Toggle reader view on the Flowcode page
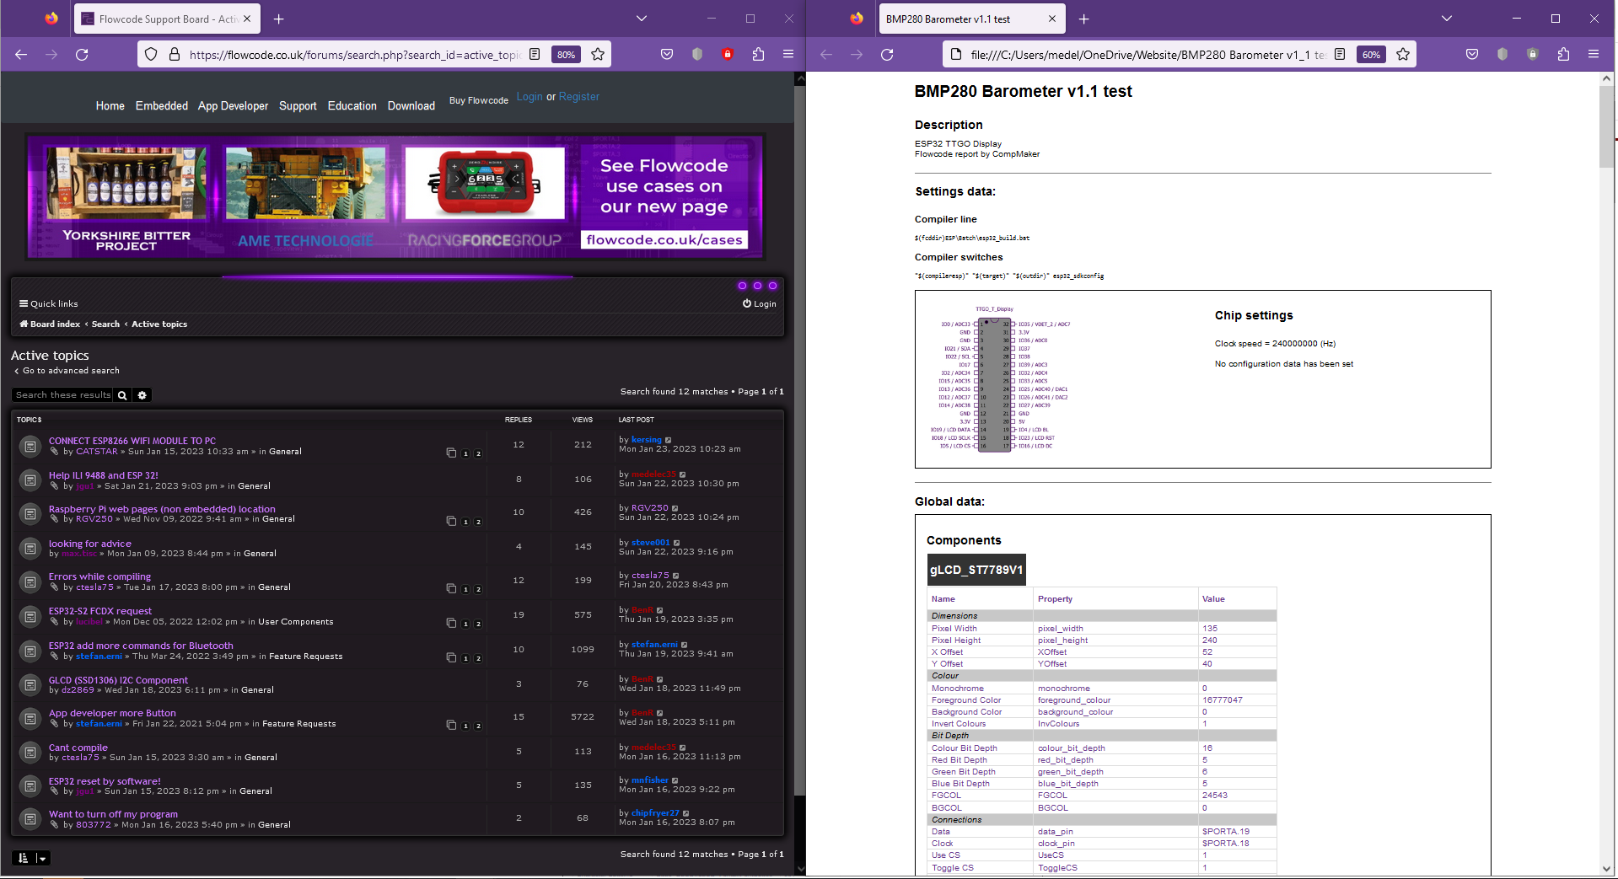Image resolution: width=1618 pixels, height=879 pixels. [535, 55]
